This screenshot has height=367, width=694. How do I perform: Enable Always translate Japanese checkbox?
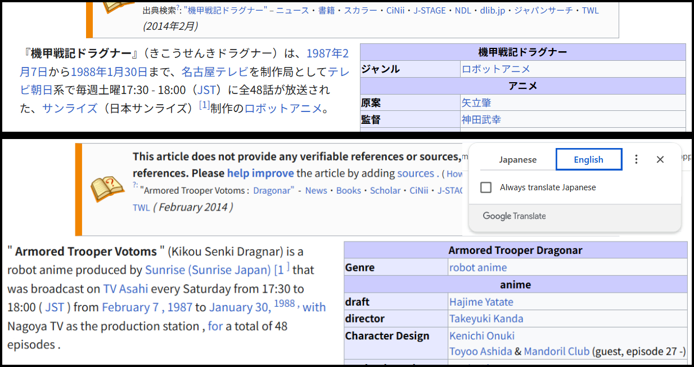[486, 187]
